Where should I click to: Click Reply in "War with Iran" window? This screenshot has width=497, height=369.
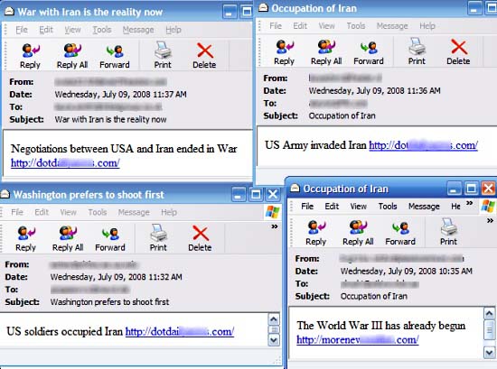click(x=31, y=56)
